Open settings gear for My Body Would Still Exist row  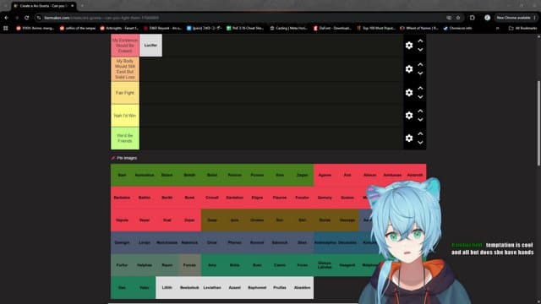click(x=409, y=69)
